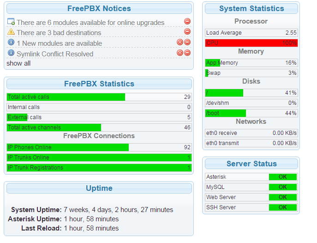Click the eth0 transmit row
Screen dimensions: 317x243
tap(251, 143)
